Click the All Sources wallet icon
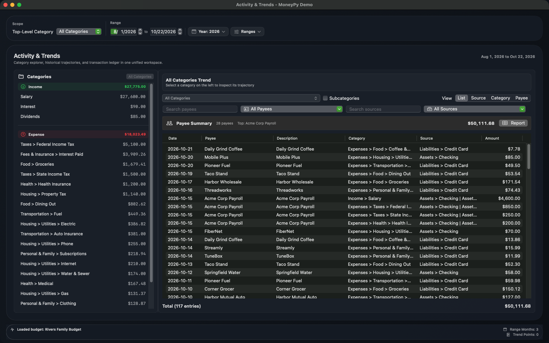This screenshot has height=343, width=549. (429, 109)
